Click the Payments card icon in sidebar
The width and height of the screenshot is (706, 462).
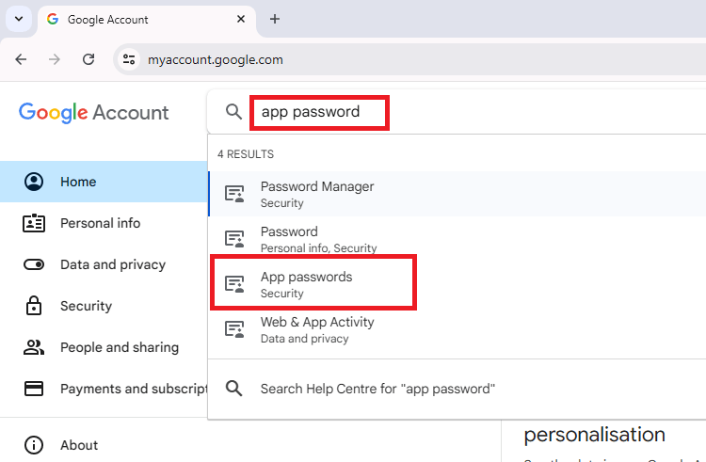click(34, 389)
